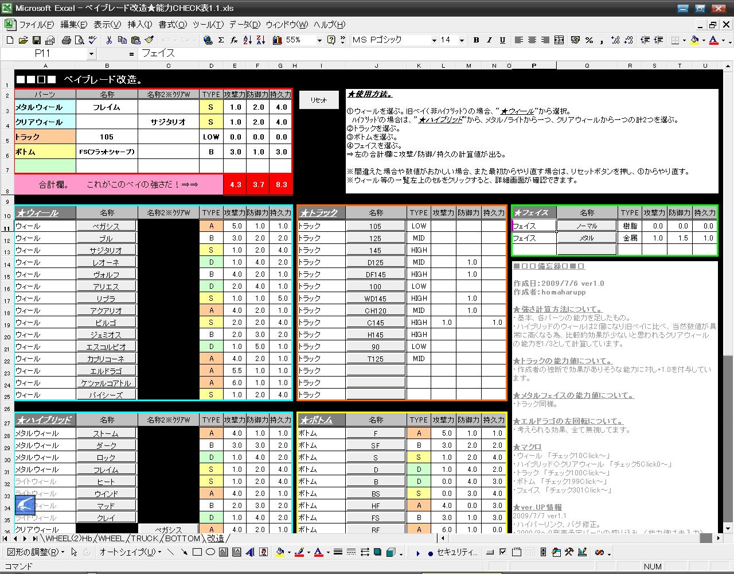Open the font size dropdown
This screenshot has width=734, height=574.
[x=462, y=40]
